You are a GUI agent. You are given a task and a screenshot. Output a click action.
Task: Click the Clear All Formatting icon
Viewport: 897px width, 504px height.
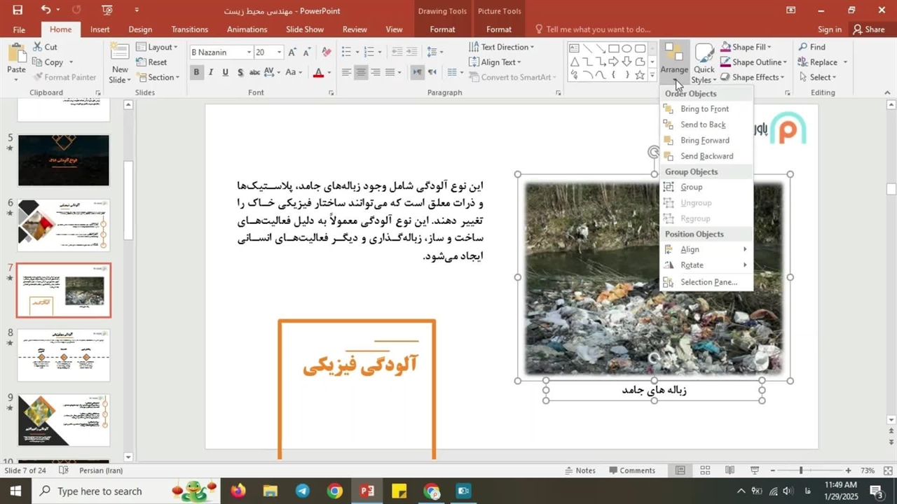[326, 52]
